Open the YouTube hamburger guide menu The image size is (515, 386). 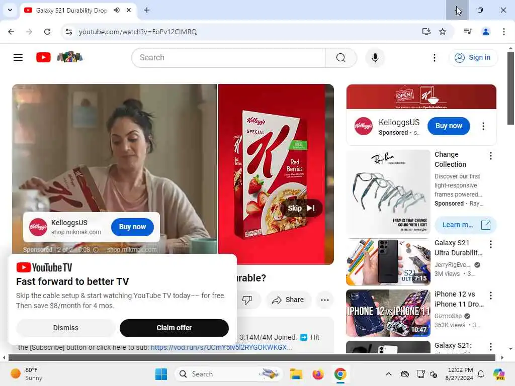[x=18, y=58]
